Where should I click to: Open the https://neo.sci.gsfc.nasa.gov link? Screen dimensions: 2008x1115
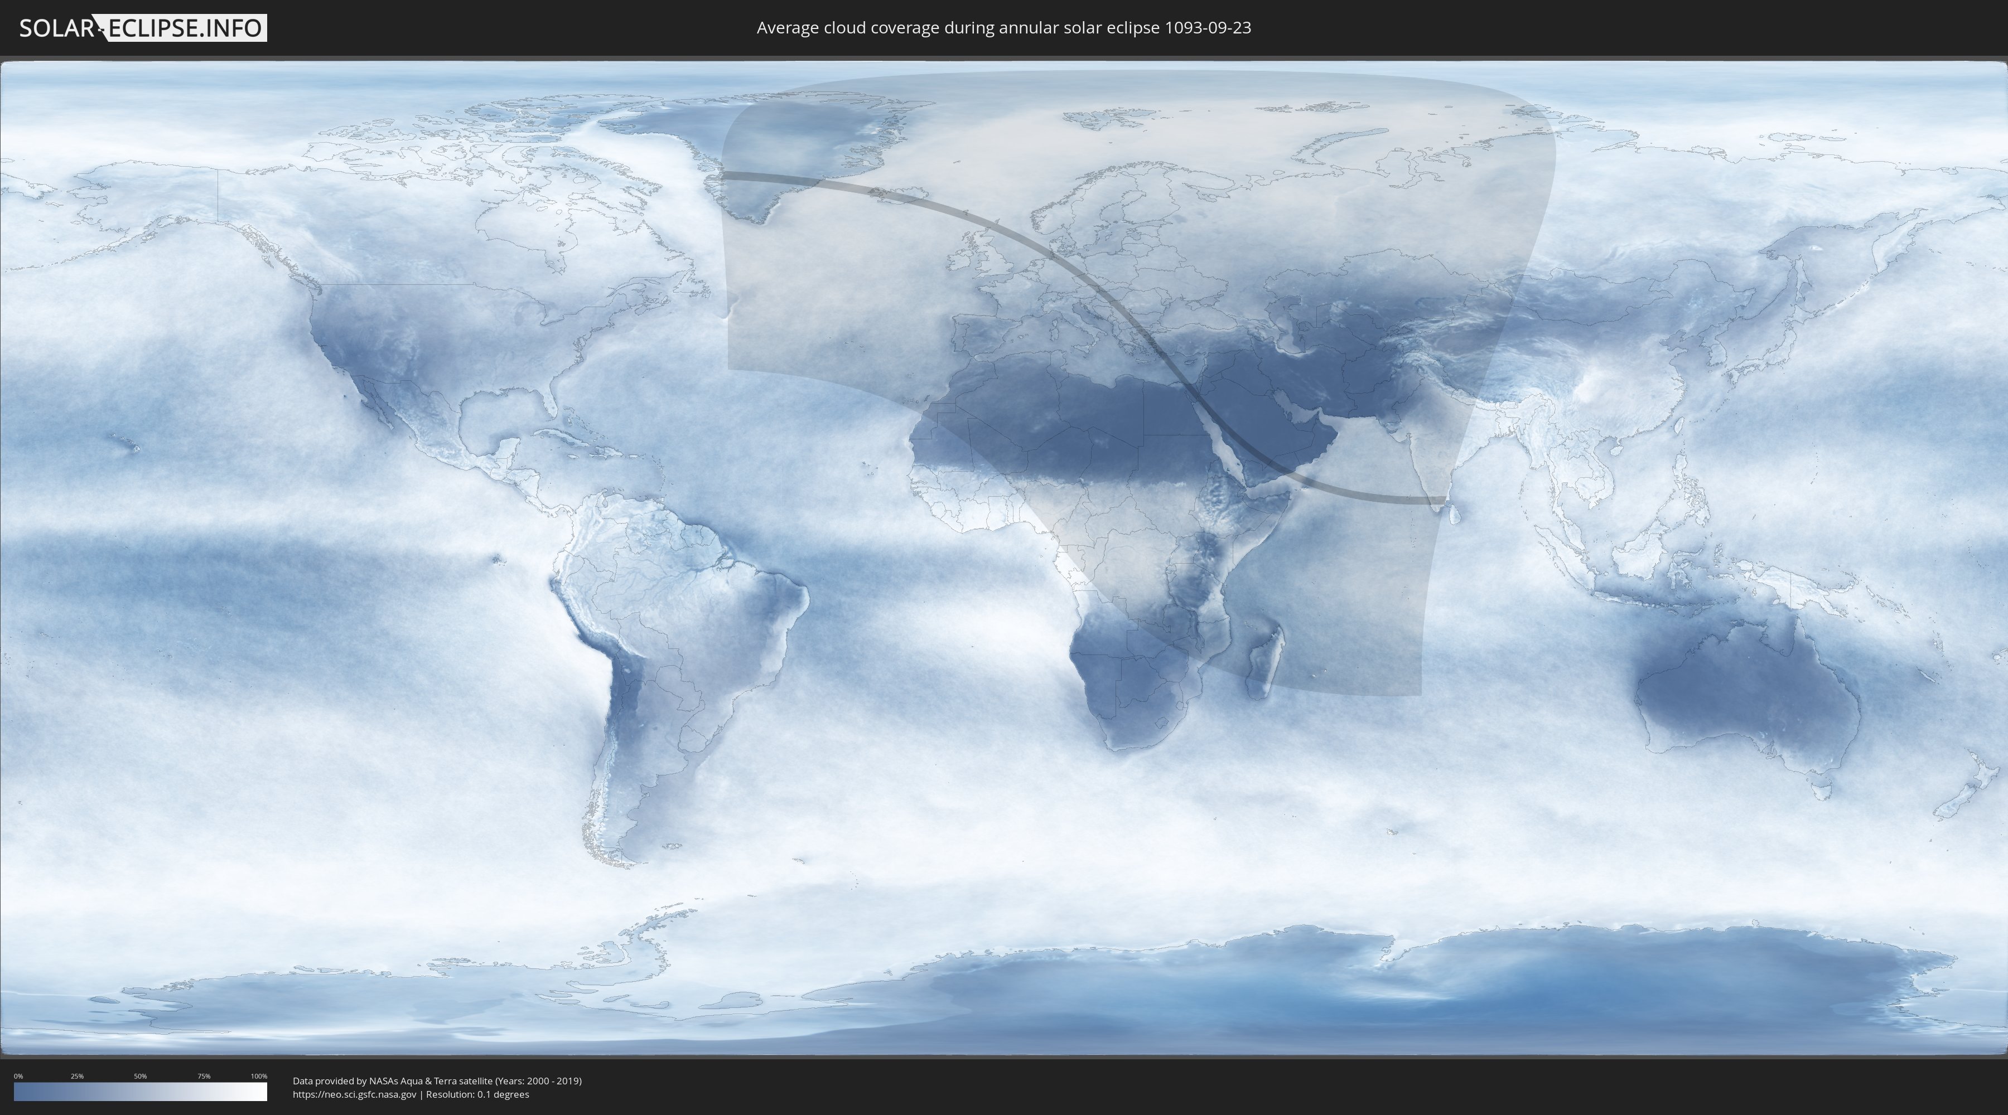click(x=355, y=1095)
